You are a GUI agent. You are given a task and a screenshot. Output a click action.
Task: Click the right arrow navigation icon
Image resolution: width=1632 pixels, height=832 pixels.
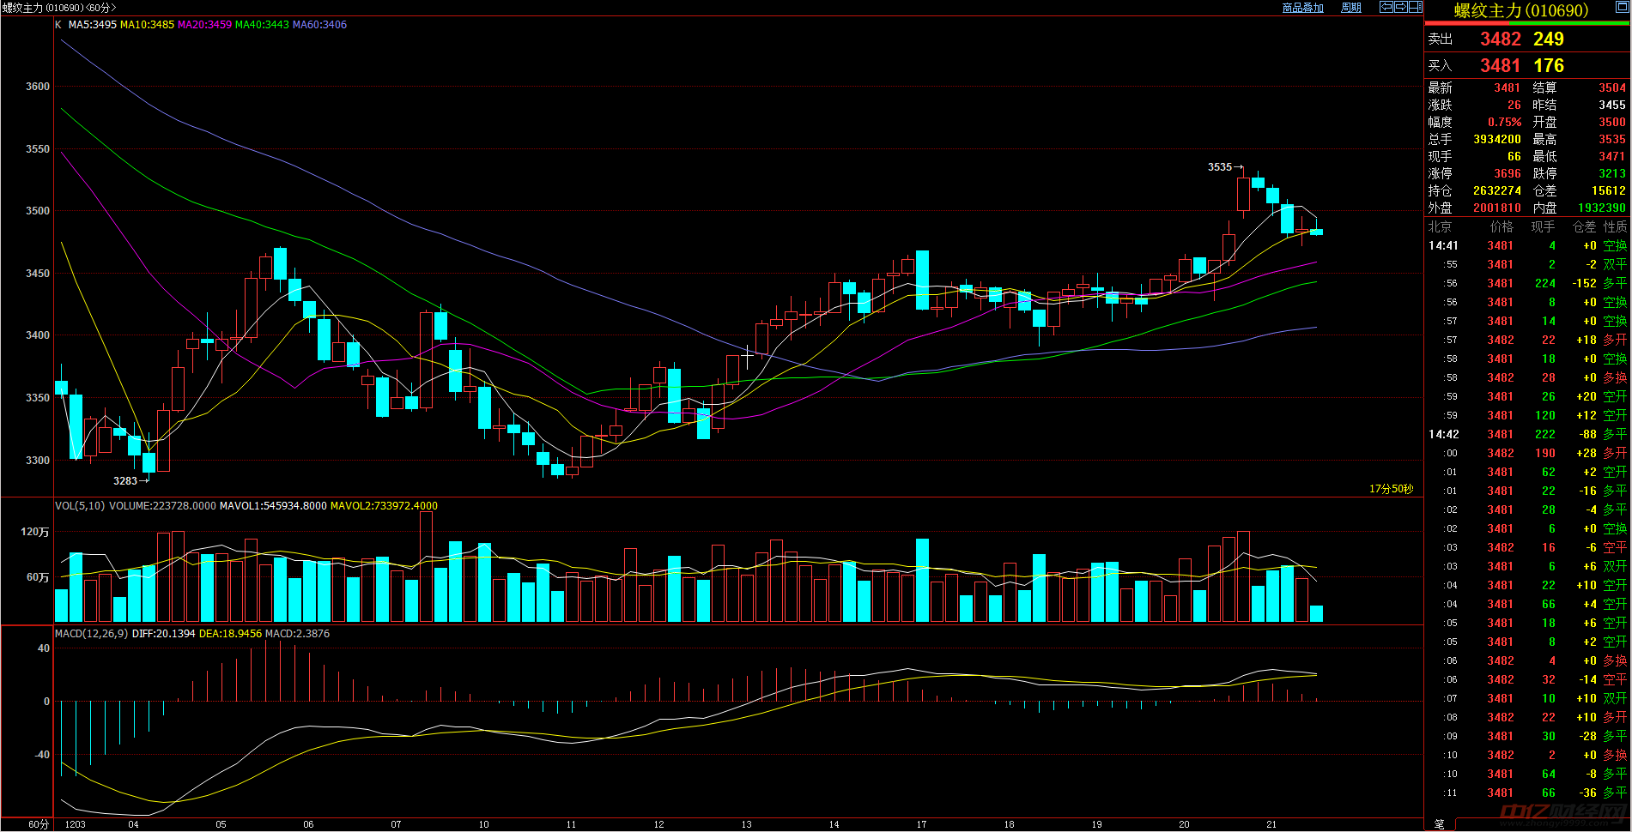click(1401, 7)
